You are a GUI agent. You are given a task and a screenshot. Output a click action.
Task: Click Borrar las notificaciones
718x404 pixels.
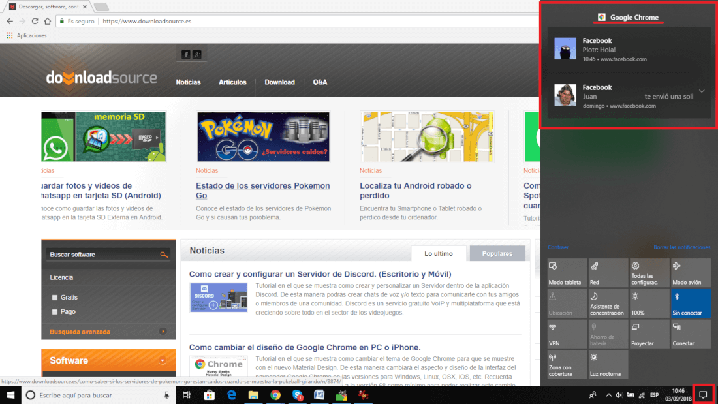681,247
